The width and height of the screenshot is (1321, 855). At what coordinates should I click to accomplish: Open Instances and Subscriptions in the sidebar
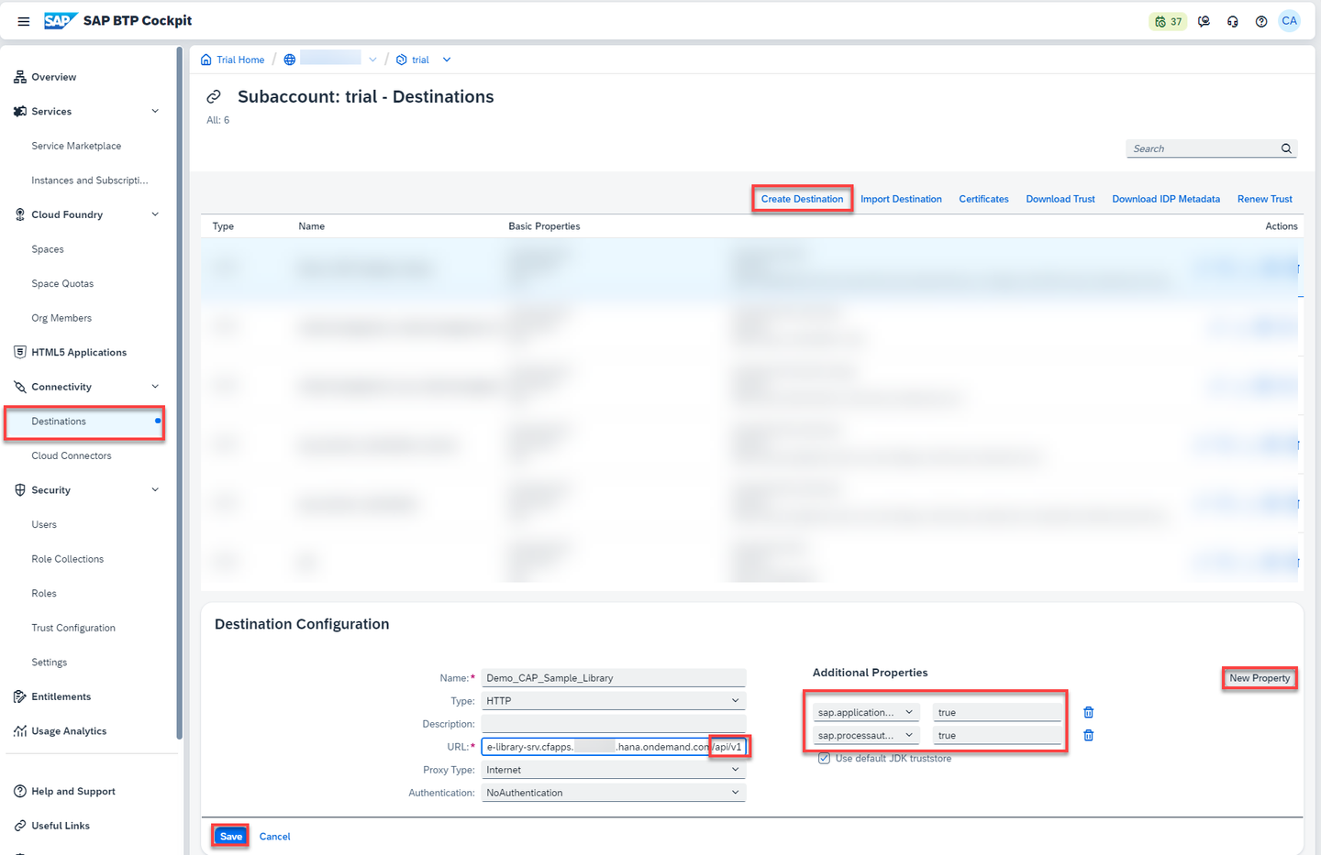coord(90,181)
